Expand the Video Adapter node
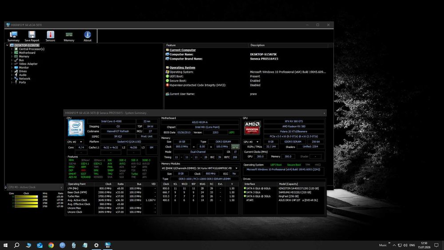 point(12,63)
